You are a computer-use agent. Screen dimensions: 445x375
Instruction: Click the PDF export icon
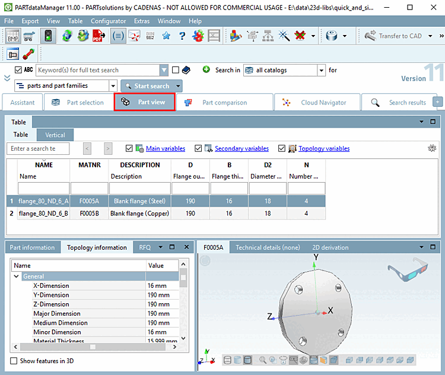coord(99,36)
